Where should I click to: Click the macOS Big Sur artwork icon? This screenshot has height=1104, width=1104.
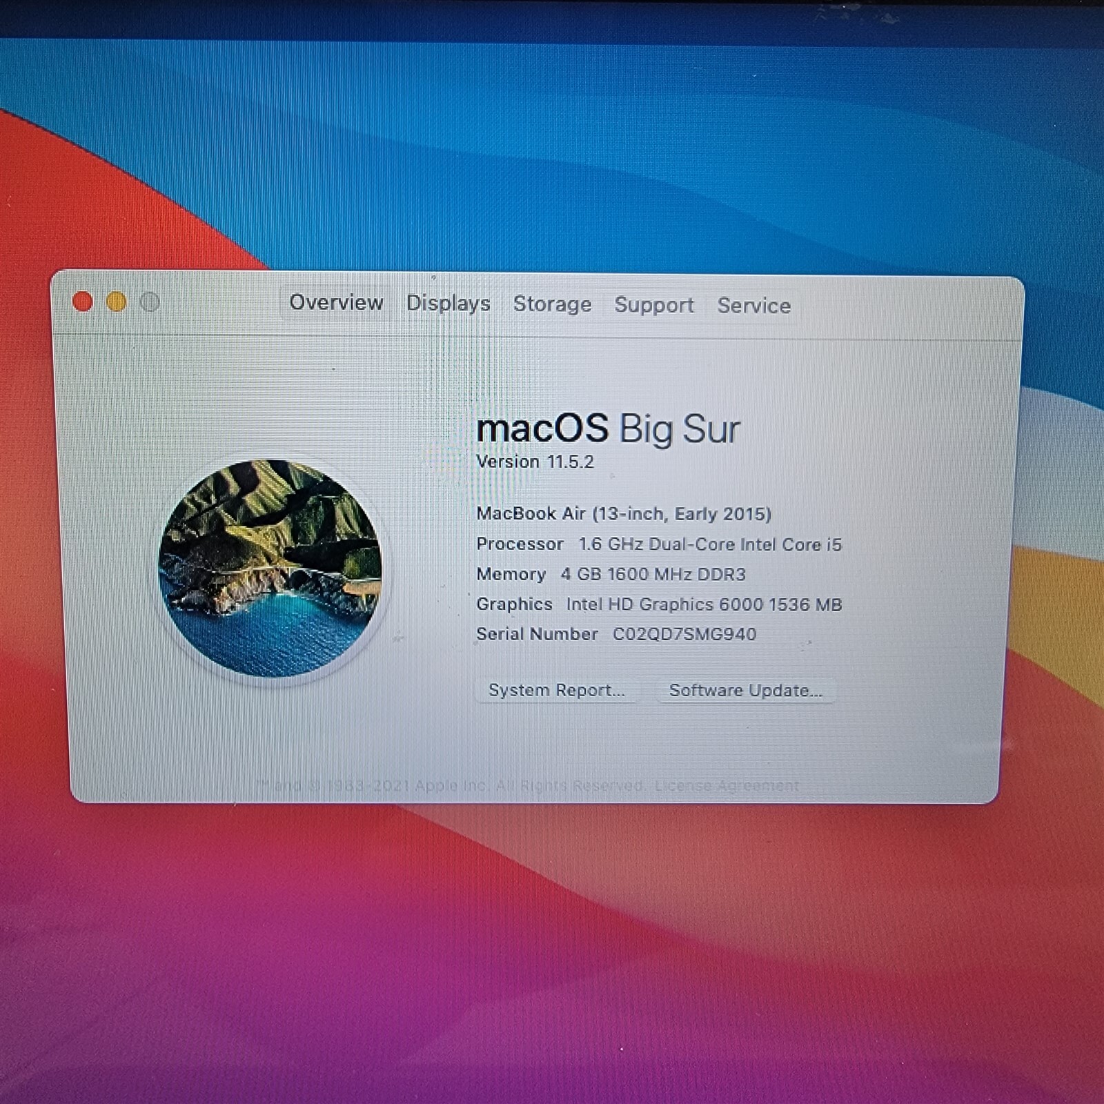270,568
